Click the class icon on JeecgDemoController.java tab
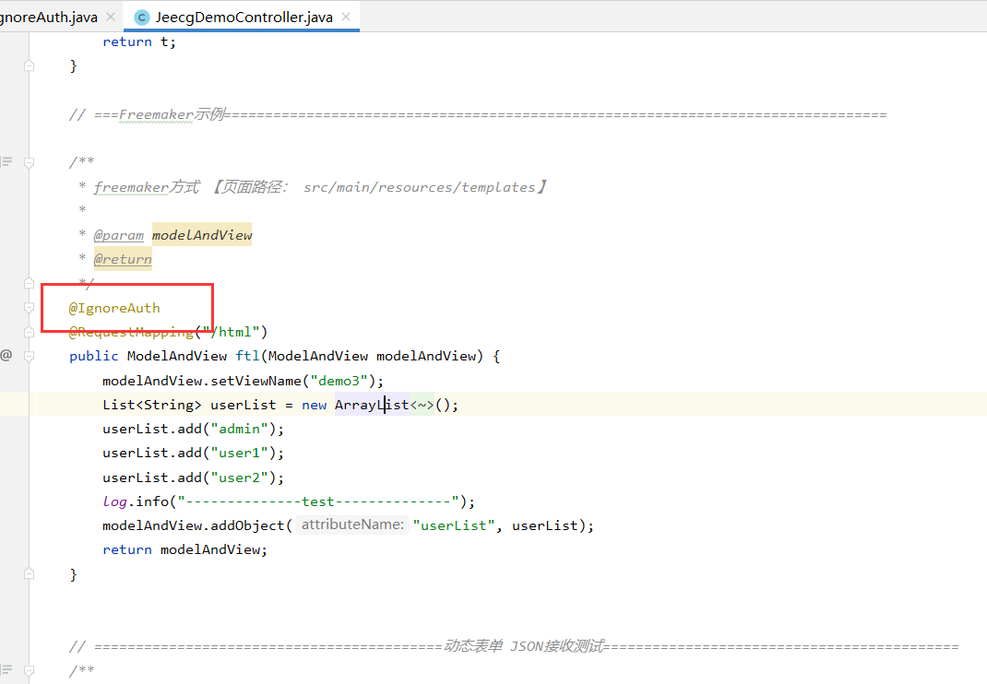Image resolution: width=987 pixels, height=684 pixels. (x=141, y=18)
